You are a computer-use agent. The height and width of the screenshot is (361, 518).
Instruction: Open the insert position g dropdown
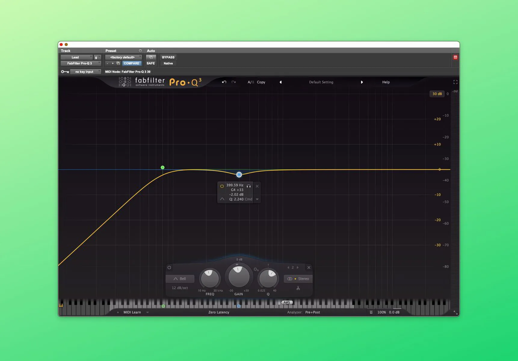coord(97,57)
